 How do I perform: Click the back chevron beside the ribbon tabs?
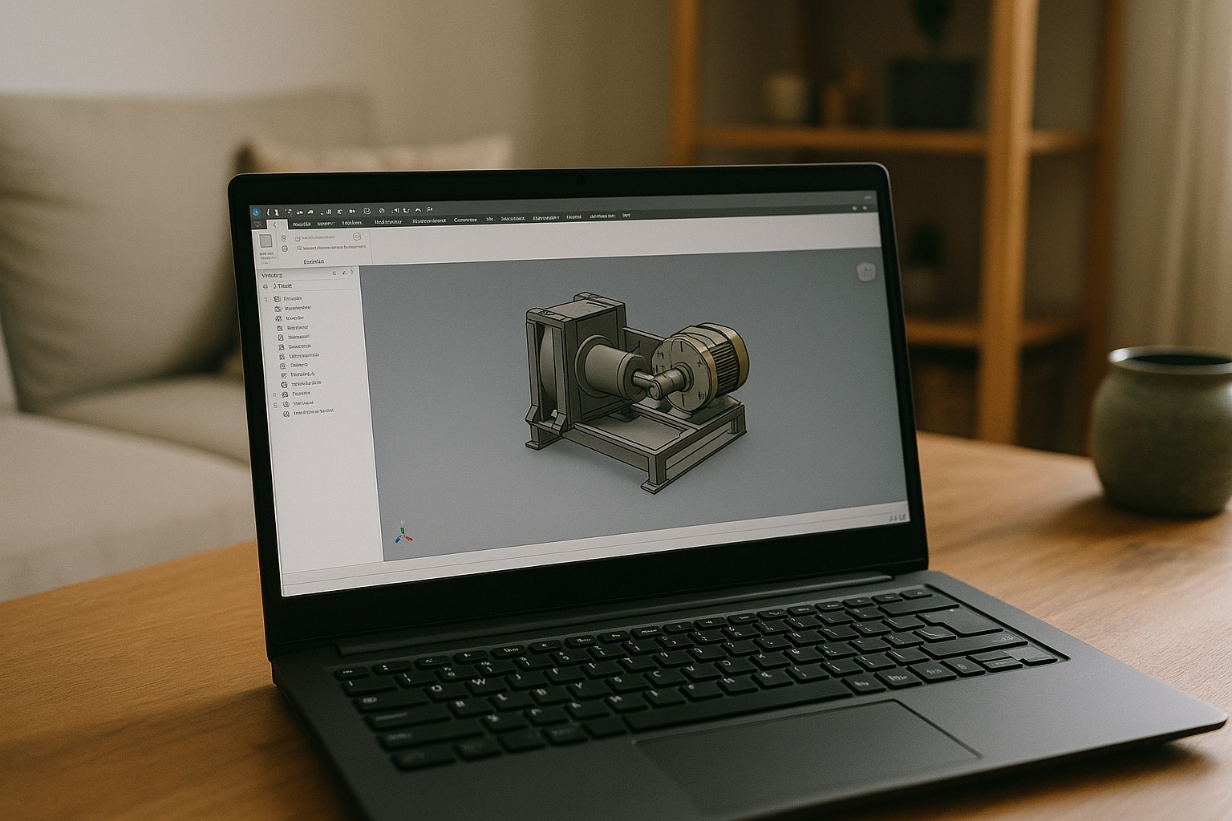pyautogui.click(x=274, y=224)
